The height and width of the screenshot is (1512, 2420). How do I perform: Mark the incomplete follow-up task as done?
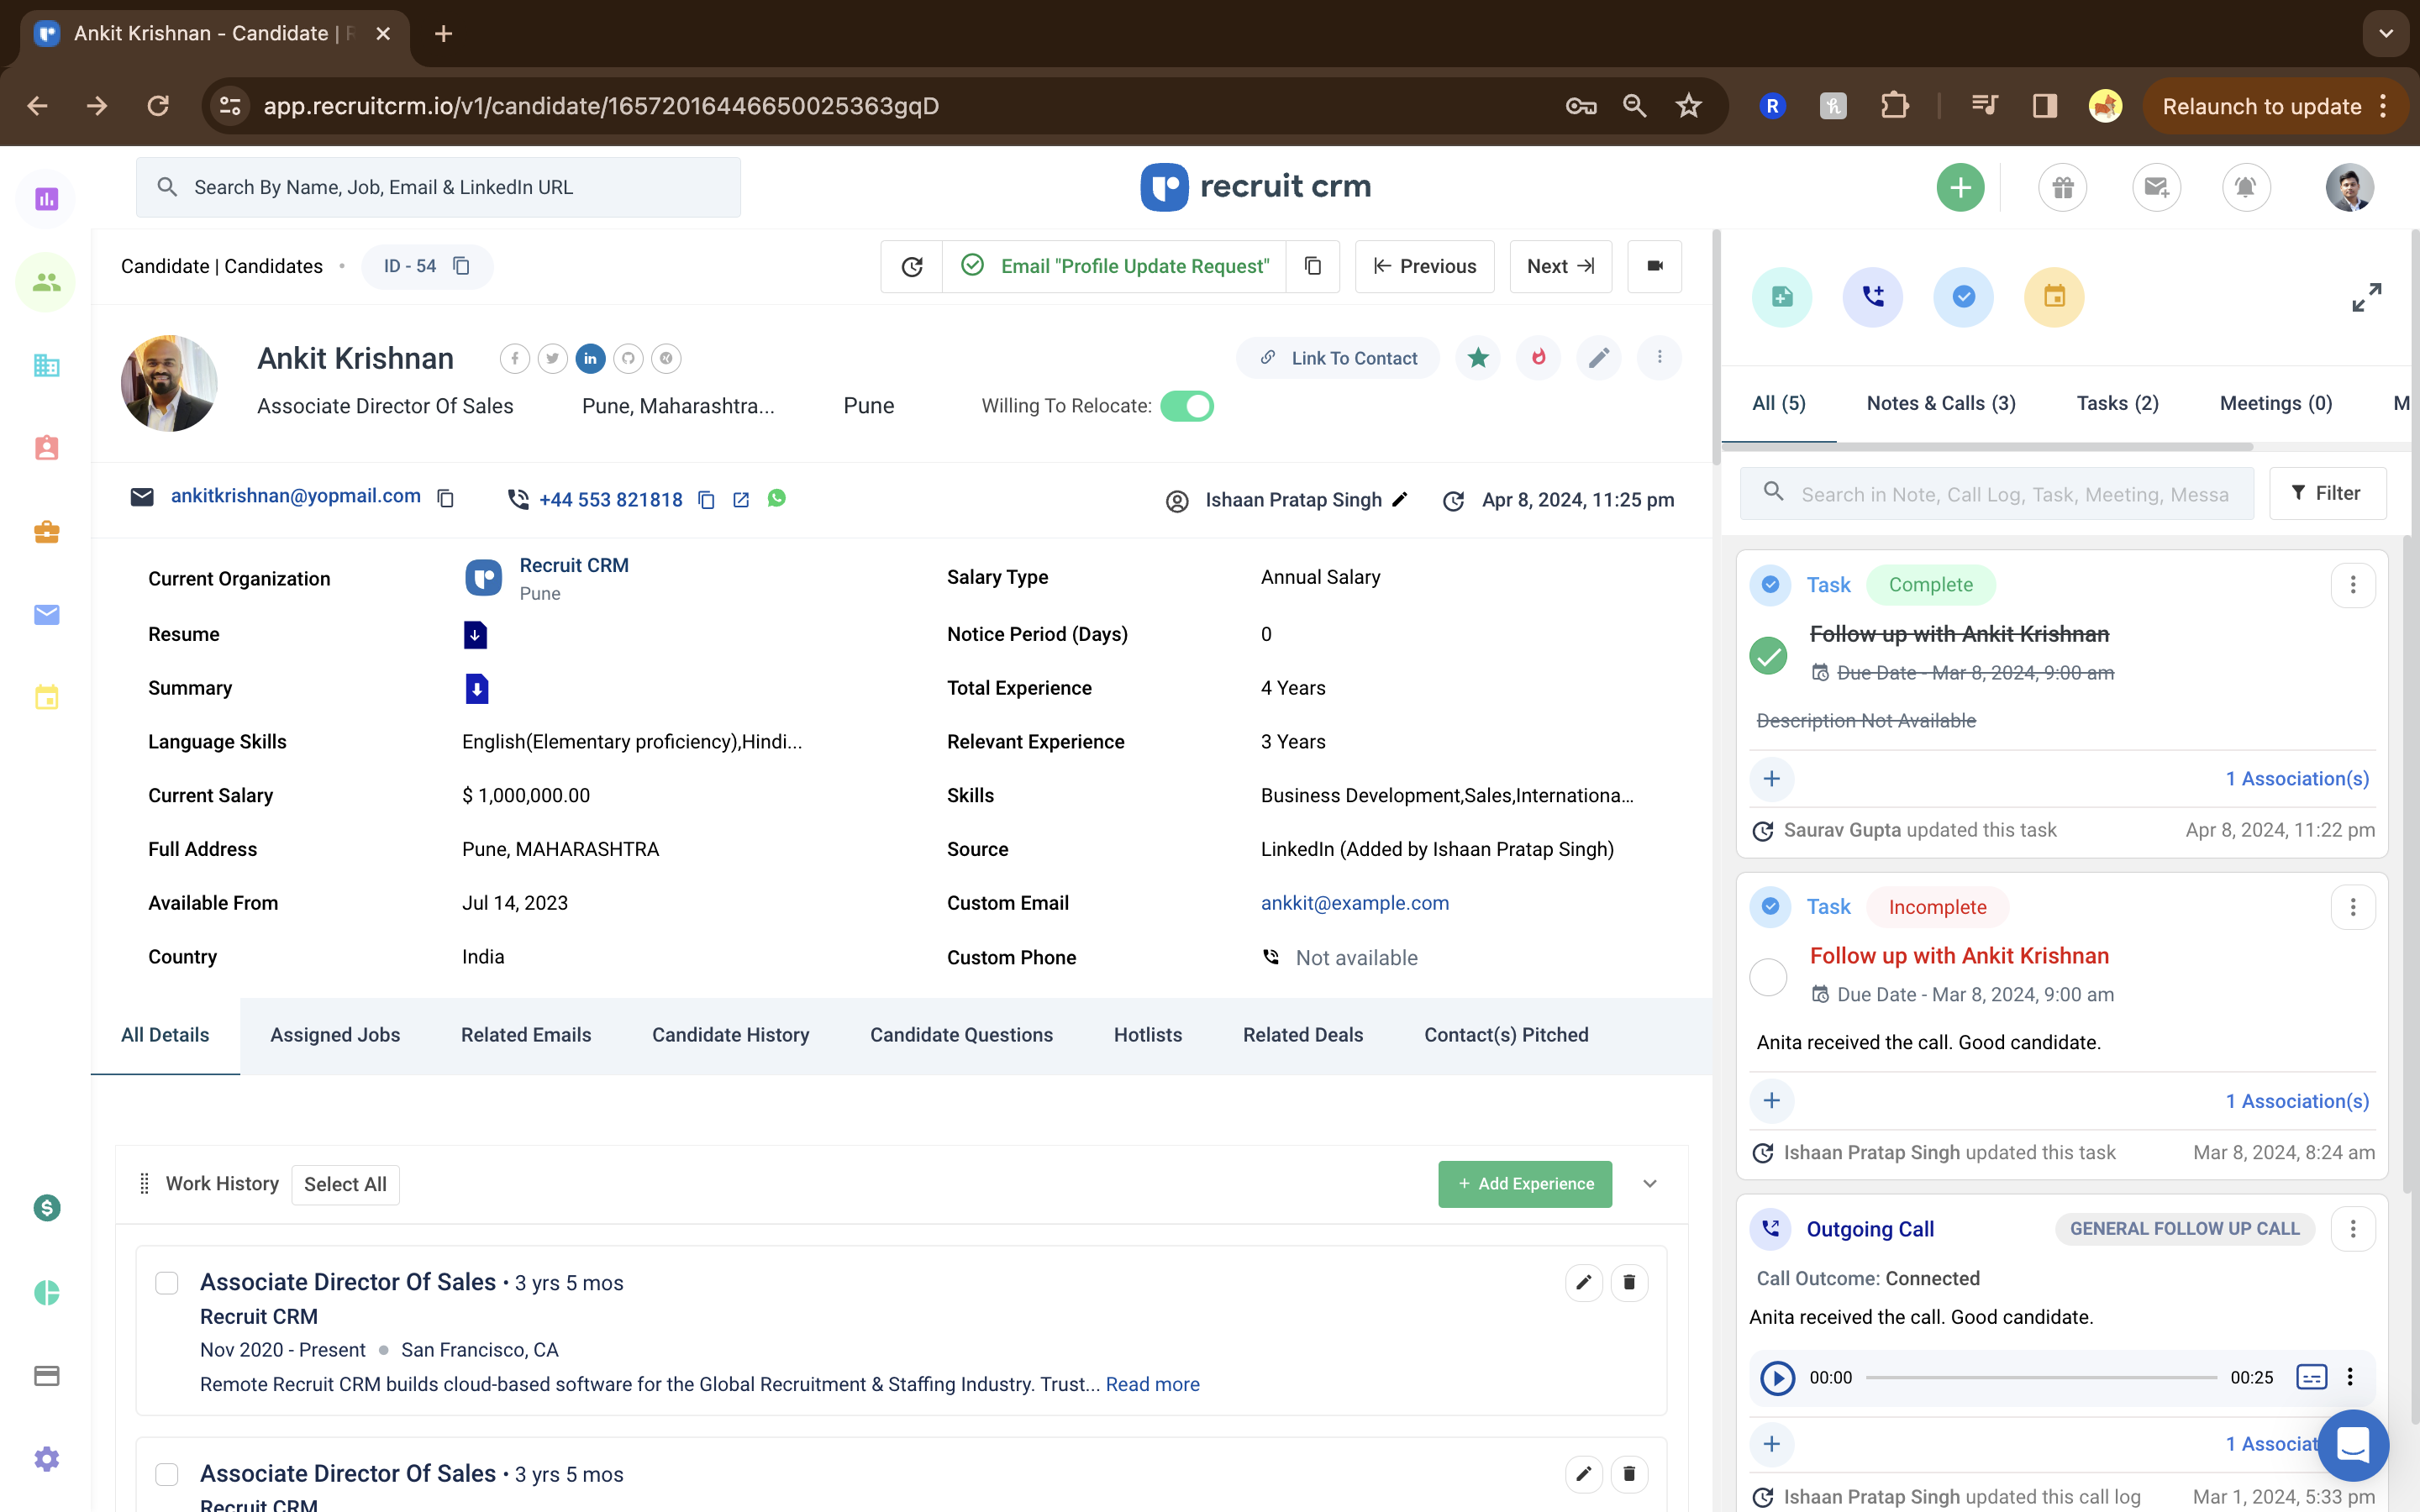point(1768,978)
